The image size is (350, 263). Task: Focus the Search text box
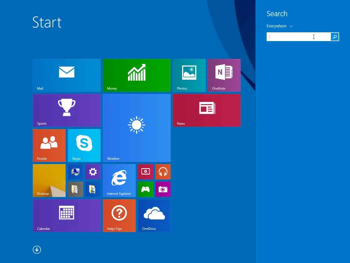click(x=299, y=37)
